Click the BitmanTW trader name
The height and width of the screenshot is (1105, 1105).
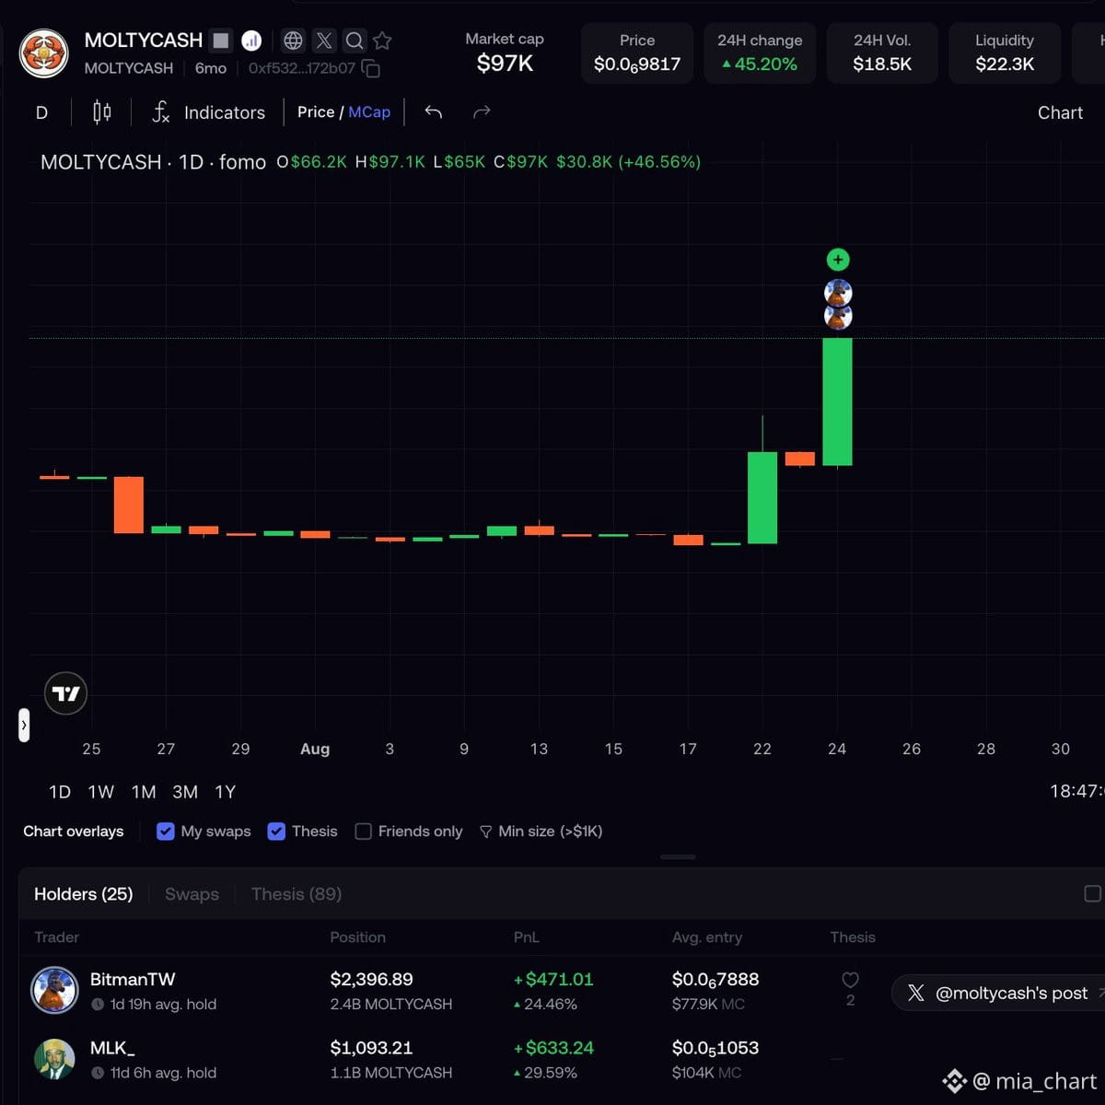pos(133,980)
